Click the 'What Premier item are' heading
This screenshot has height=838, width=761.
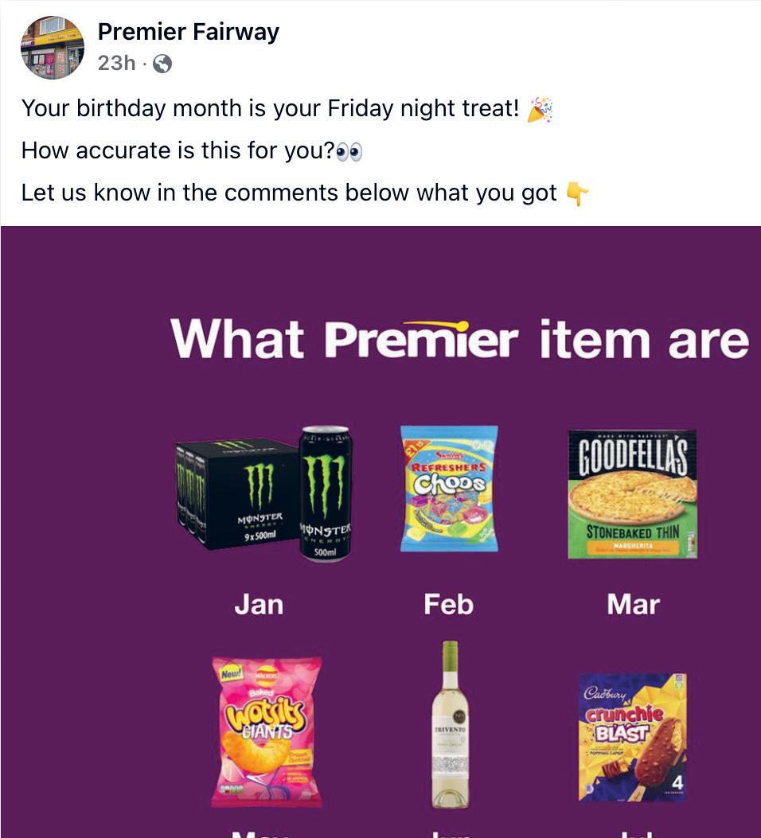459,339
